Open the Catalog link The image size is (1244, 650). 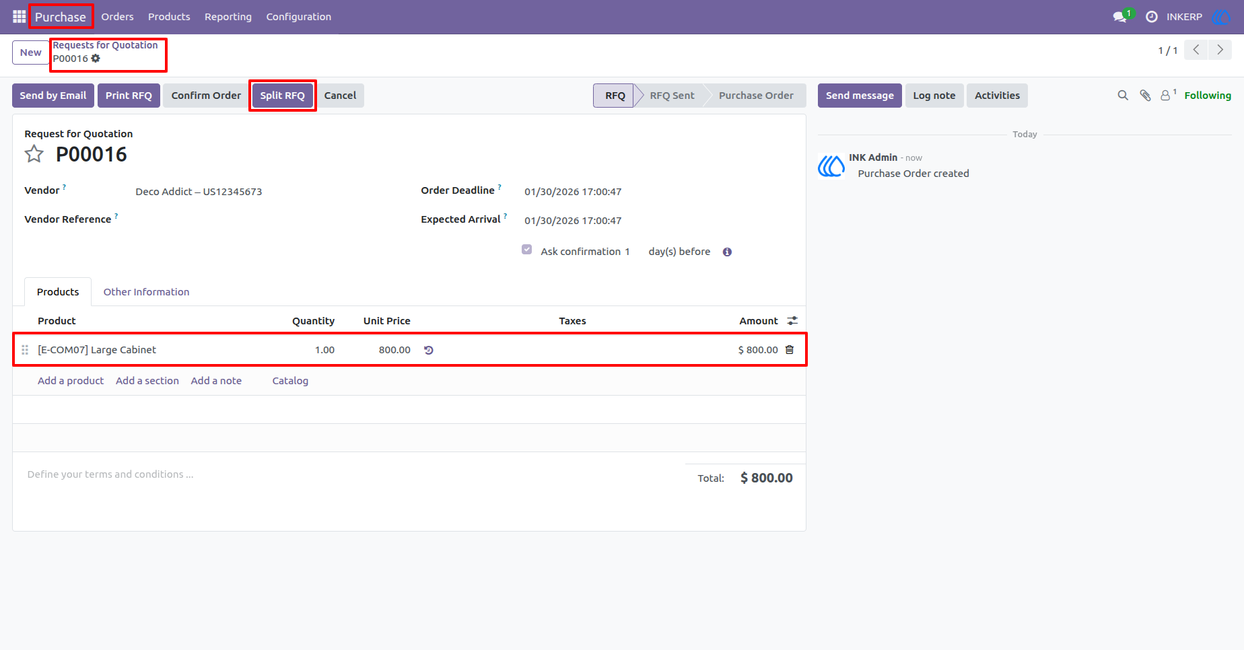point(290,381)
